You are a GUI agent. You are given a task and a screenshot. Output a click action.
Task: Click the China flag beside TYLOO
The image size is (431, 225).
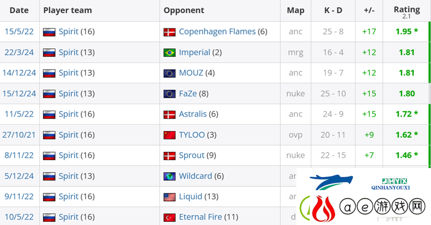pyautogui.click(x=169, y=135)
